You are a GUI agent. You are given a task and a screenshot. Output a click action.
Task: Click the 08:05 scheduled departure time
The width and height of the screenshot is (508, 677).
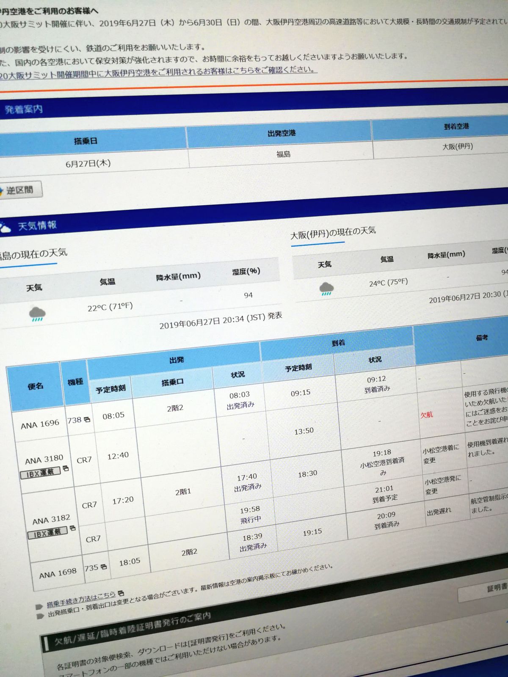[x=113, y=416]
